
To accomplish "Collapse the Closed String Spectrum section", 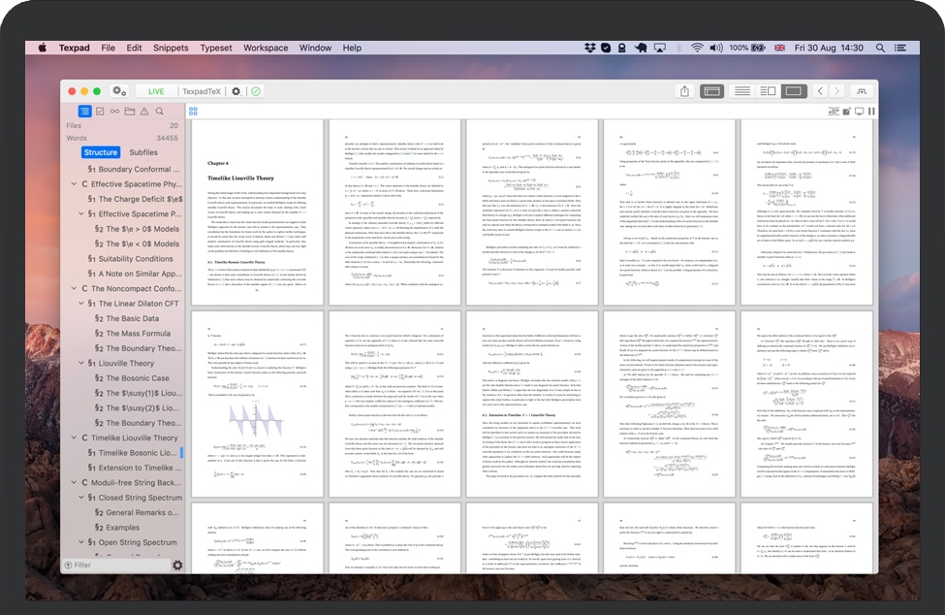I will (x=79, y=498).
